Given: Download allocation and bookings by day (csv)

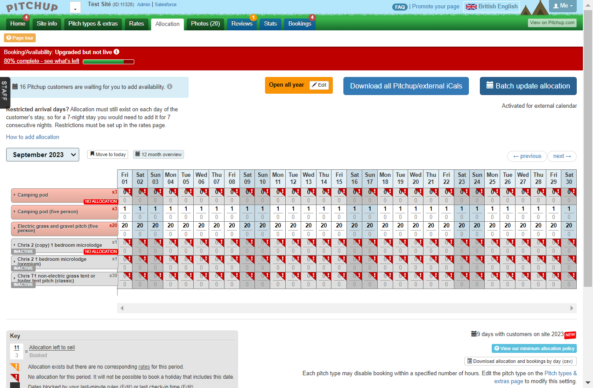Looking at the screenshot, I should [x=520, y=361].
